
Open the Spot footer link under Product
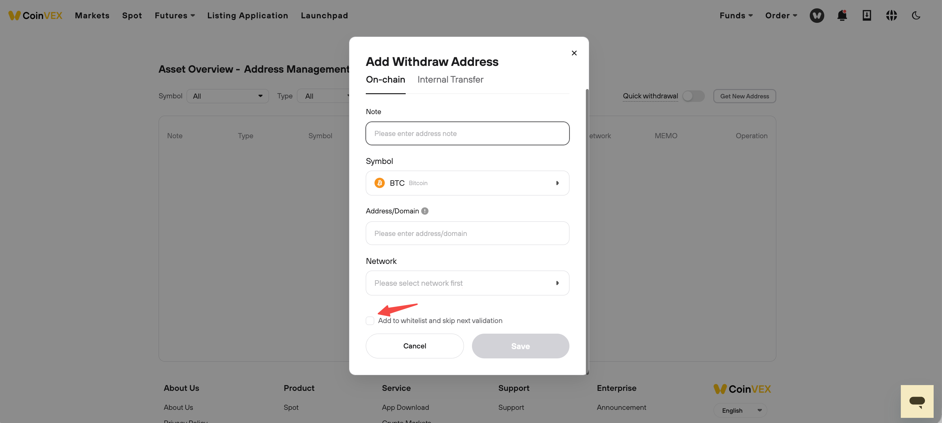[x=291, y=407]
